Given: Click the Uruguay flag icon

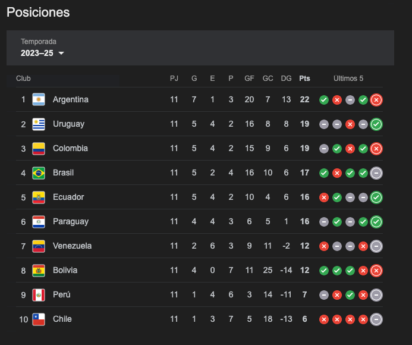Looking at the screenshot, I should (x=39, y=124).
